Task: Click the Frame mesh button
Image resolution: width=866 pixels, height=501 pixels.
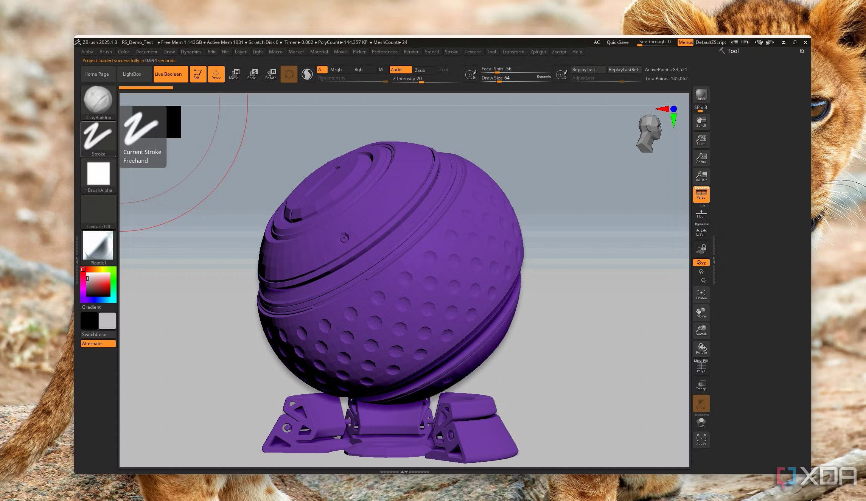Action: tap(701, 294)
